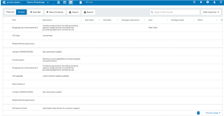Open the clipboard date filter icon

coord(80,2)
